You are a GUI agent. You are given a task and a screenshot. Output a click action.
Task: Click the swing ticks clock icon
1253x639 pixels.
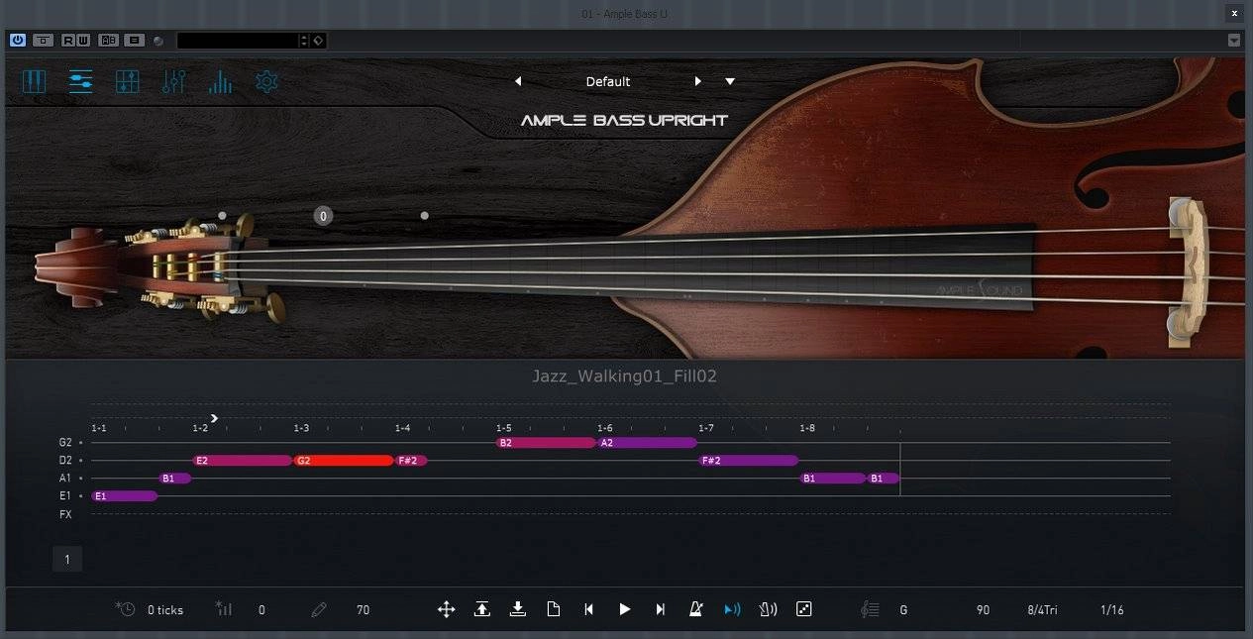coord(125,609)
